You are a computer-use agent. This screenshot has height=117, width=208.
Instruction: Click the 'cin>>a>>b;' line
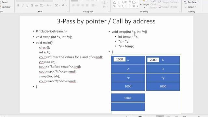click(x=47, y=62)
